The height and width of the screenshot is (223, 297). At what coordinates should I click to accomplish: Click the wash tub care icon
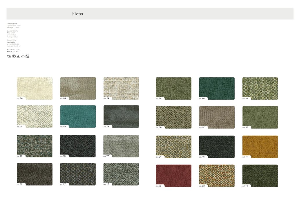tap(9, 56)
